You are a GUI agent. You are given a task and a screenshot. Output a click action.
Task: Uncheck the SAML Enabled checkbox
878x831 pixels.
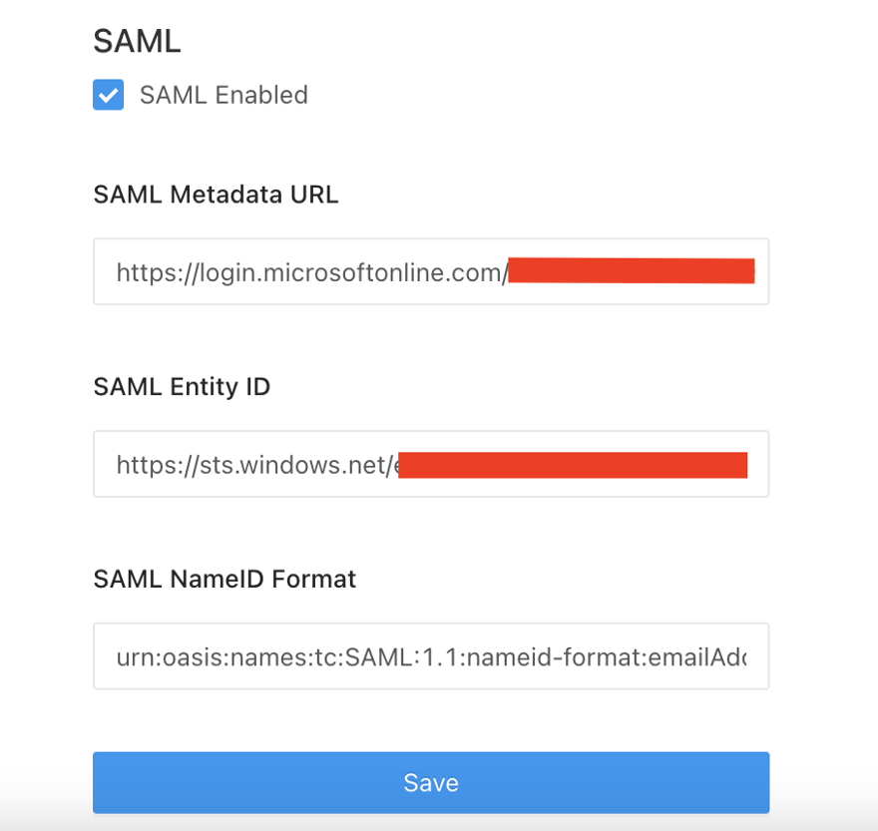(108, 95)
